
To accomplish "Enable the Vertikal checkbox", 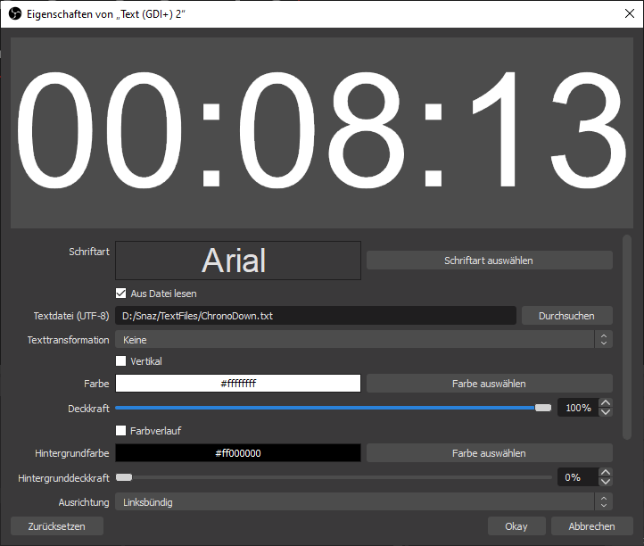I will click(121, 361).
